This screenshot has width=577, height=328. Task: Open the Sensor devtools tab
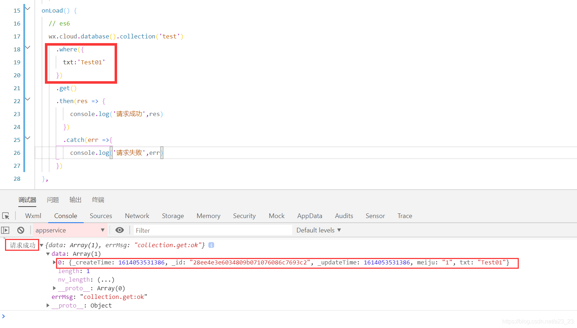coord(375,216)
